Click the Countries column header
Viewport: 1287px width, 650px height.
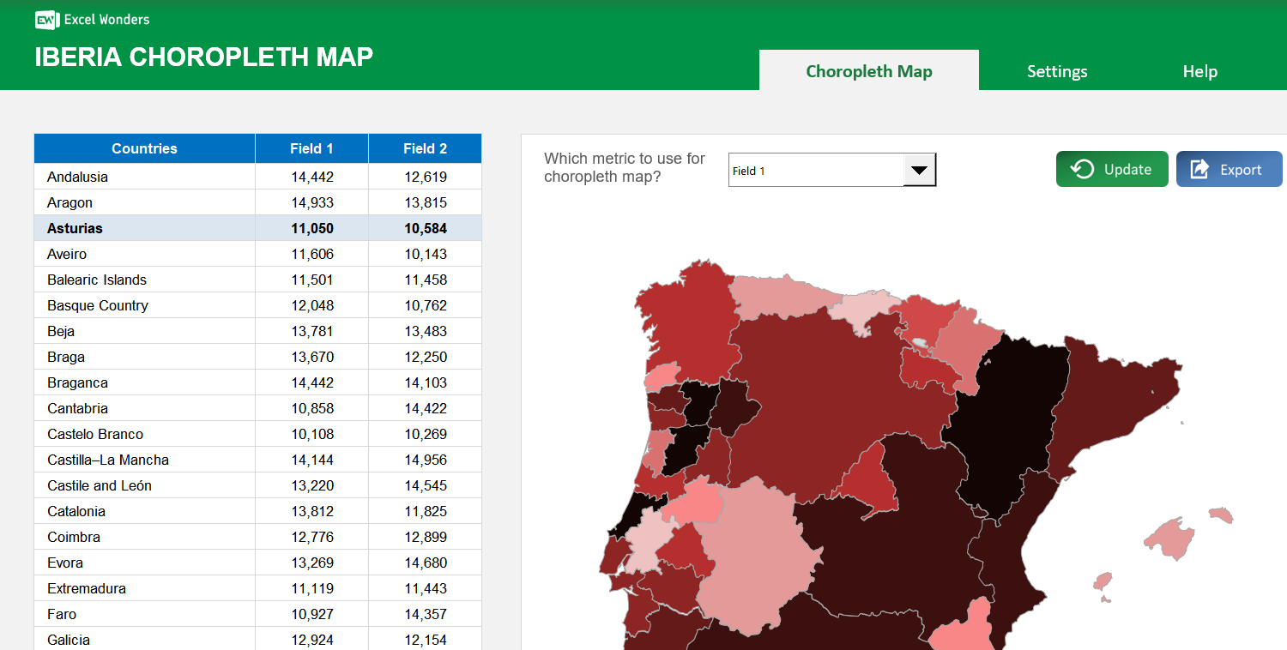(144, 148)
